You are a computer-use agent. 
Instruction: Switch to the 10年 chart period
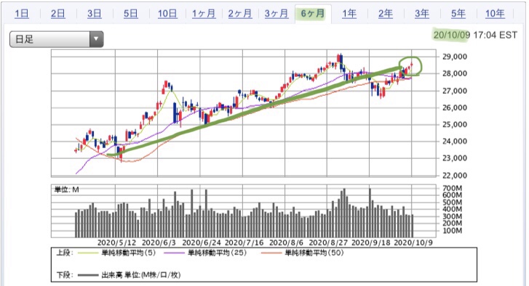(x=495, y=14)
